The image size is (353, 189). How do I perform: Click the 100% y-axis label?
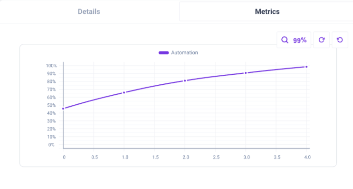pyautogui.click(x=51, y=66)
